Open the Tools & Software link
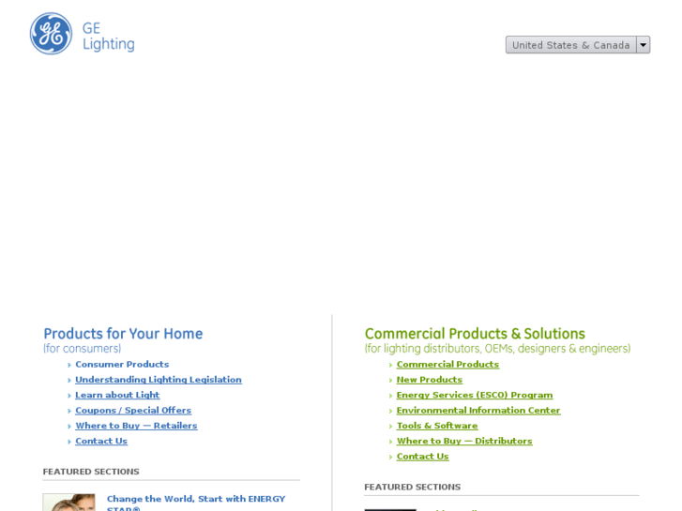This screenshot has width=682, height=511. pyautogui.click(x=437, y=426)
